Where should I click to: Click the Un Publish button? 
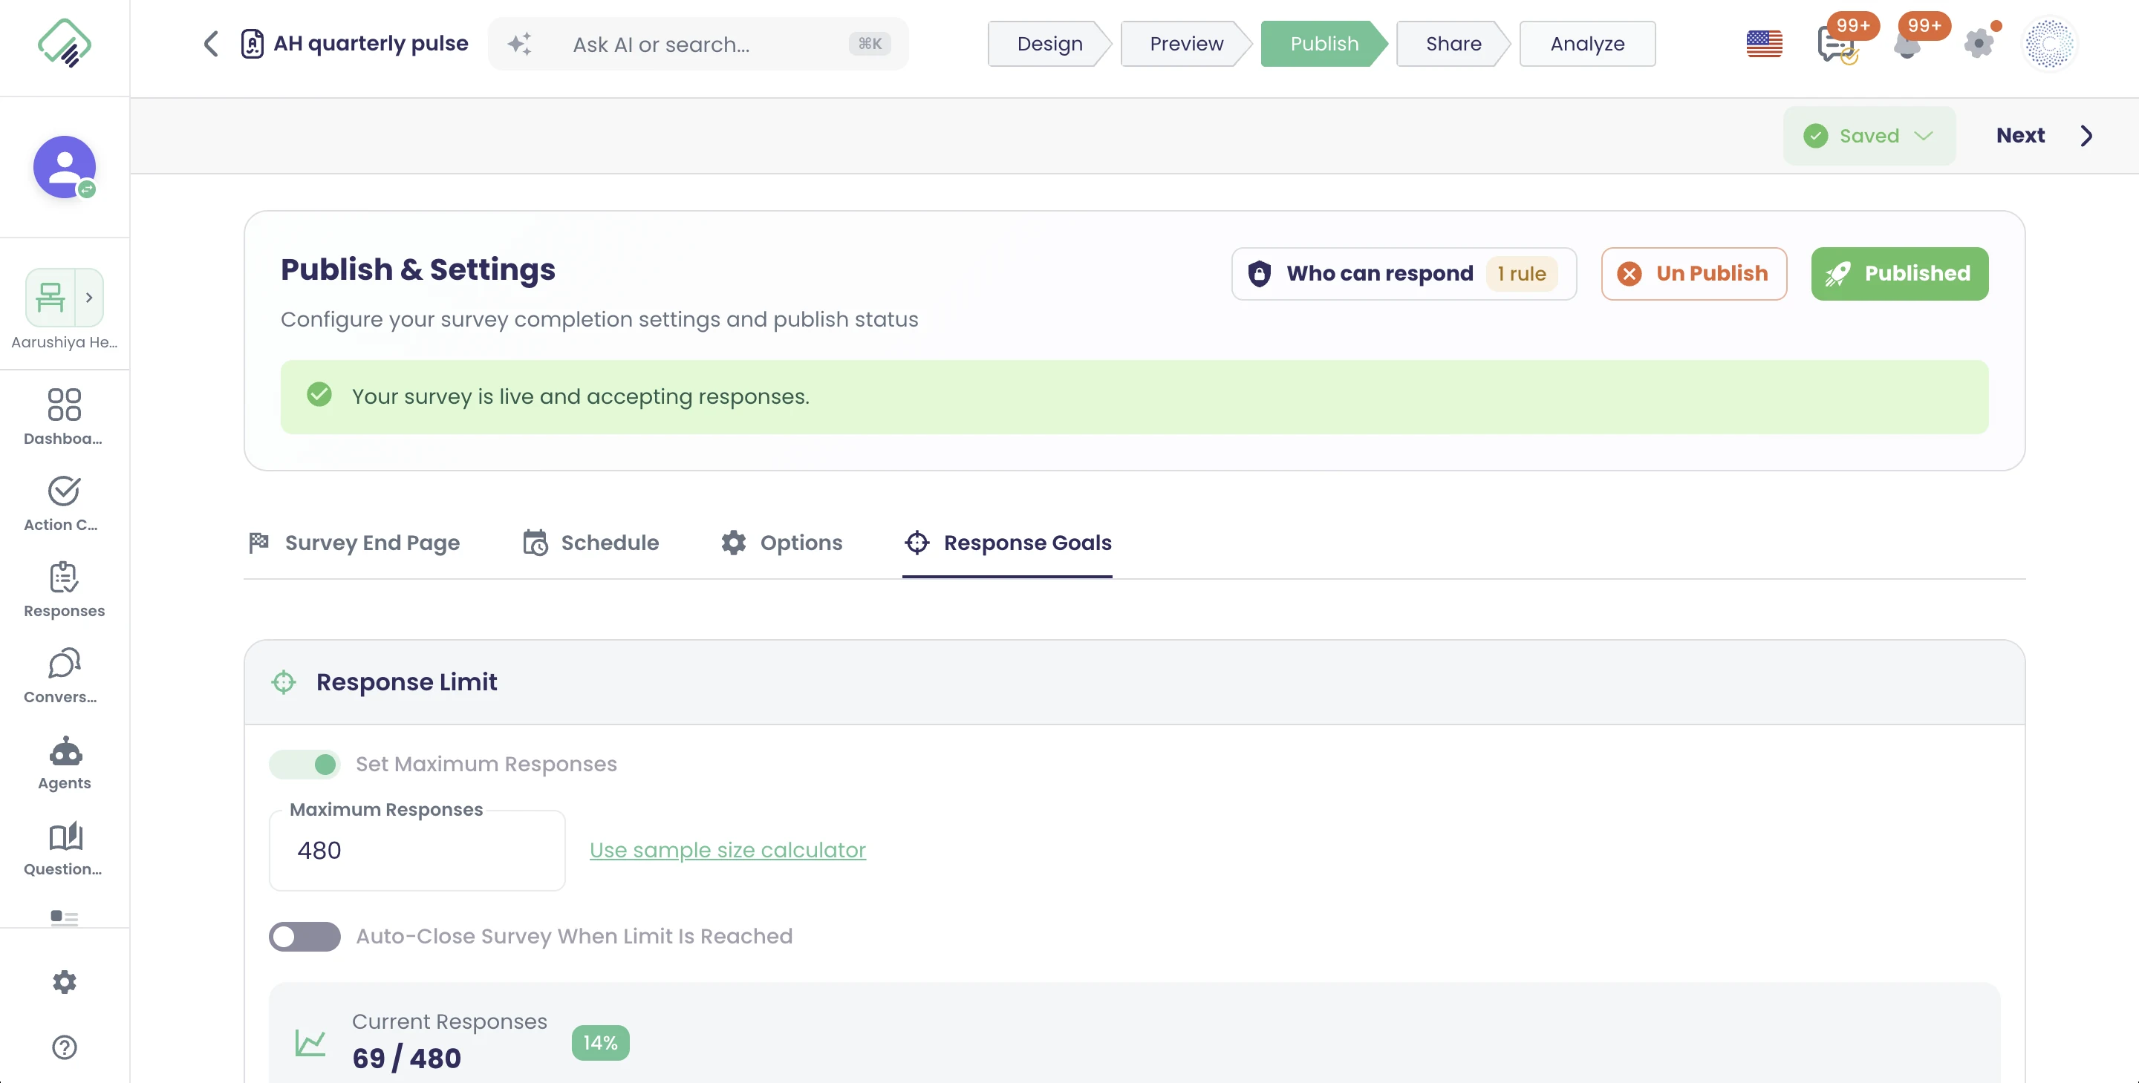pos(1693,273)
